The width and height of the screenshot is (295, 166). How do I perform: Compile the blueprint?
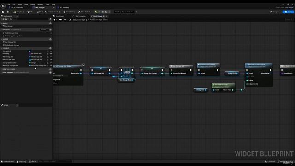18,12
